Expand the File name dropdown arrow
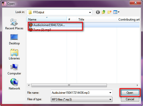Image resolution: width=143 pixels, height=106 pixels. coord(110,93)
